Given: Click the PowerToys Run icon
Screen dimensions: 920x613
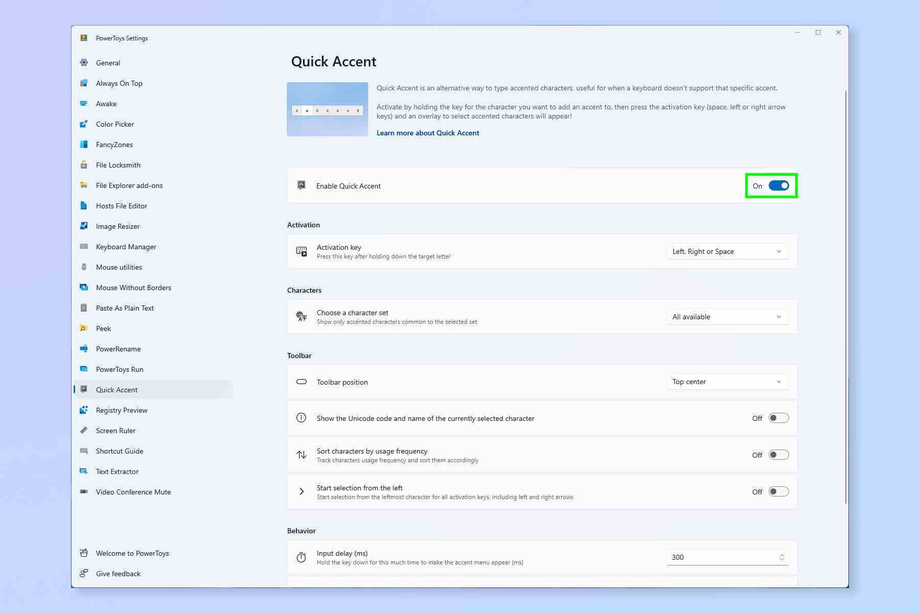Looking at the screenshot, I should [84, 369].
